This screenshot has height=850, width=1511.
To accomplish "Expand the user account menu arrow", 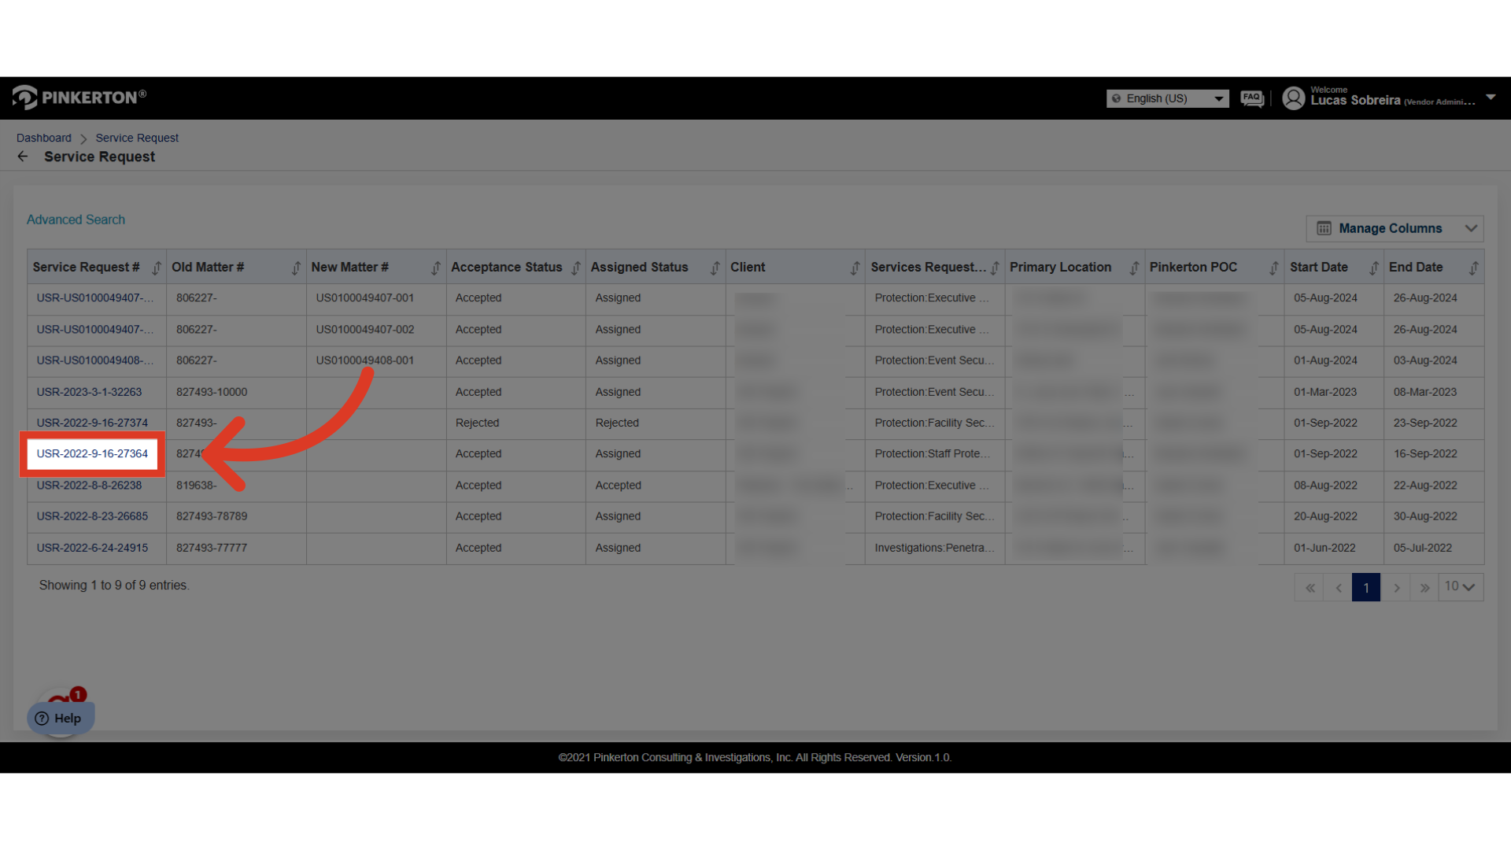I will click(1491, 98).
